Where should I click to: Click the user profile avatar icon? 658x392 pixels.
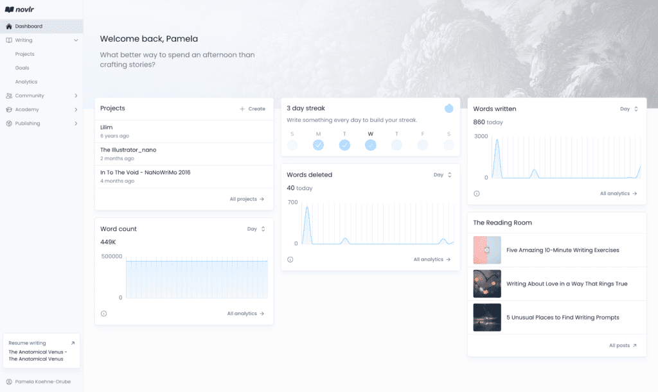click(x=9, y=382)
